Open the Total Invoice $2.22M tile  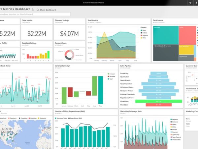click(x=37, y=29)
